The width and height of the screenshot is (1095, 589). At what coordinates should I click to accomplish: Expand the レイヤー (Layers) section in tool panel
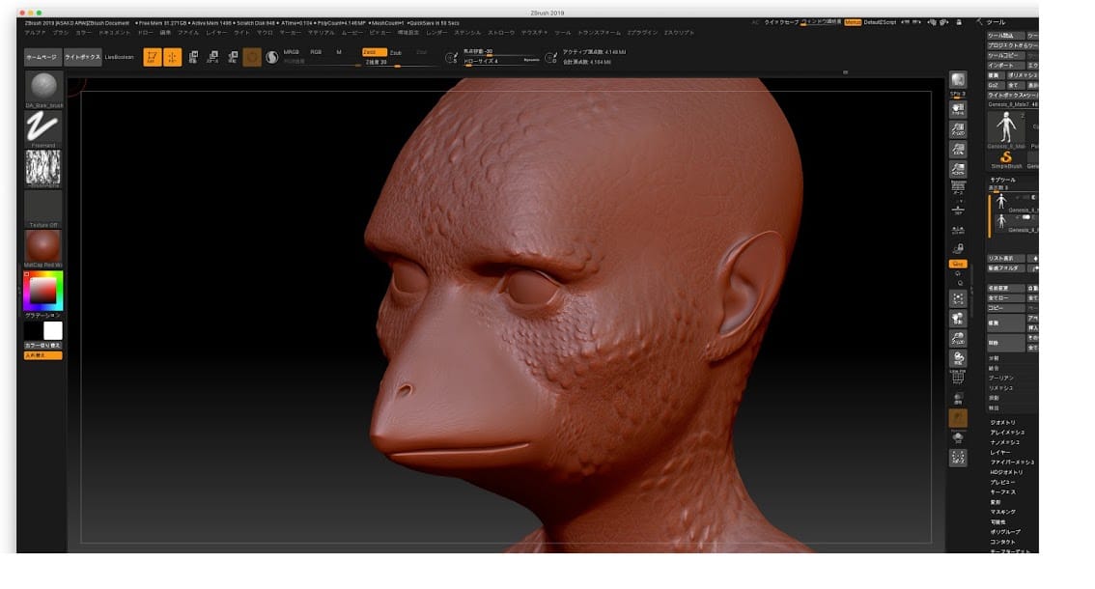point(999,452)
